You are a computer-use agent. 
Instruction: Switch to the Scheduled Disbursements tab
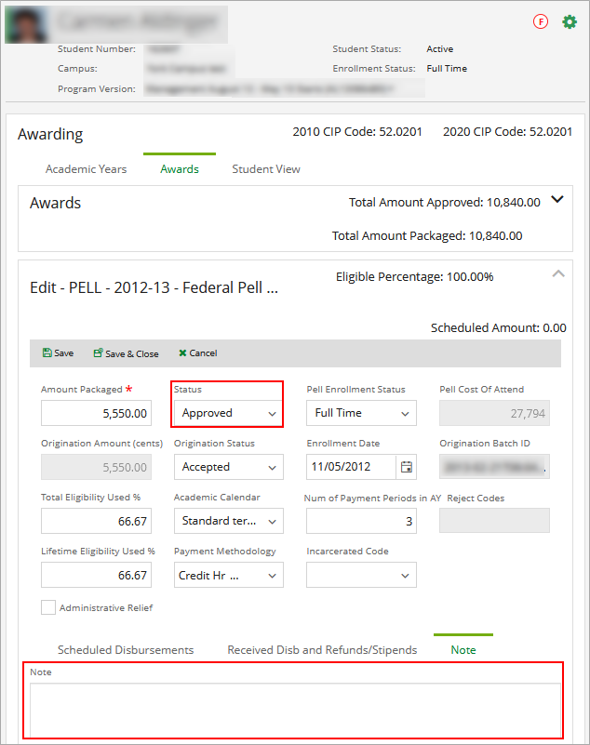point(126,649)
